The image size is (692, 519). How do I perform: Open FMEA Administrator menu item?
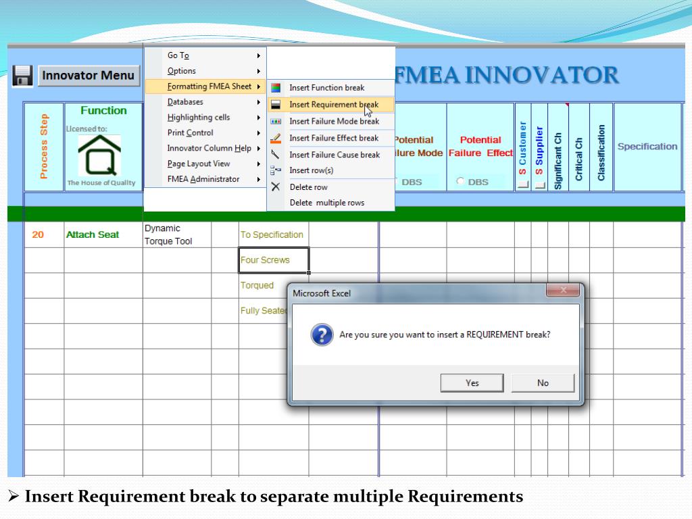[x=205, y=179]
